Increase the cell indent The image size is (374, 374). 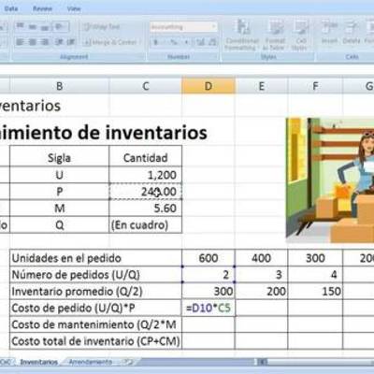[71, 42]
